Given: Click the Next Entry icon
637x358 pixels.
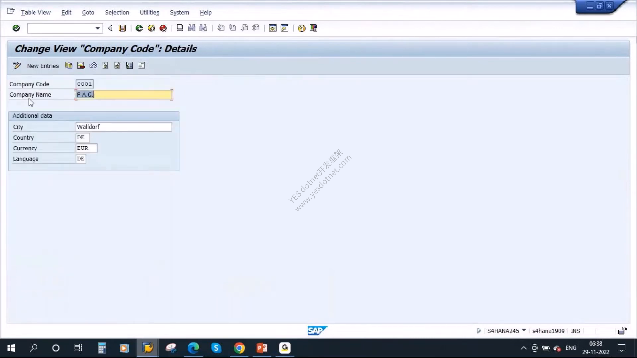Looking at the screenshot, I should (117, 66).
